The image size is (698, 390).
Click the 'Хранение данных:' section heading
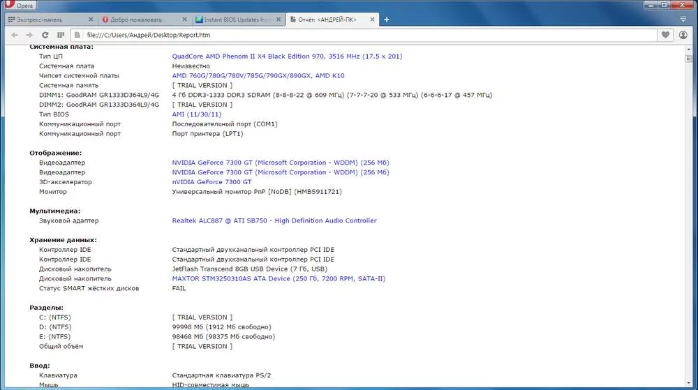(x=64, y=240)
